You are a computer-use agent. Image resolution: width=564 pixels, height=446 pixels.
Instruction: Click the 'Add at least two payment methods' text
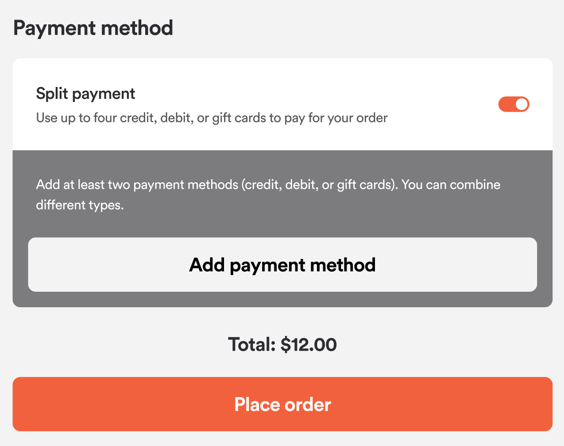137,184
